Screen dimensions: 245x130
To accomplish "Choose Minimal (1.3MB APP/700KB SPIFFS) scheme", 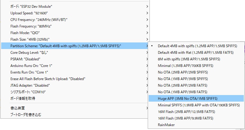I will tap(196, 65).
